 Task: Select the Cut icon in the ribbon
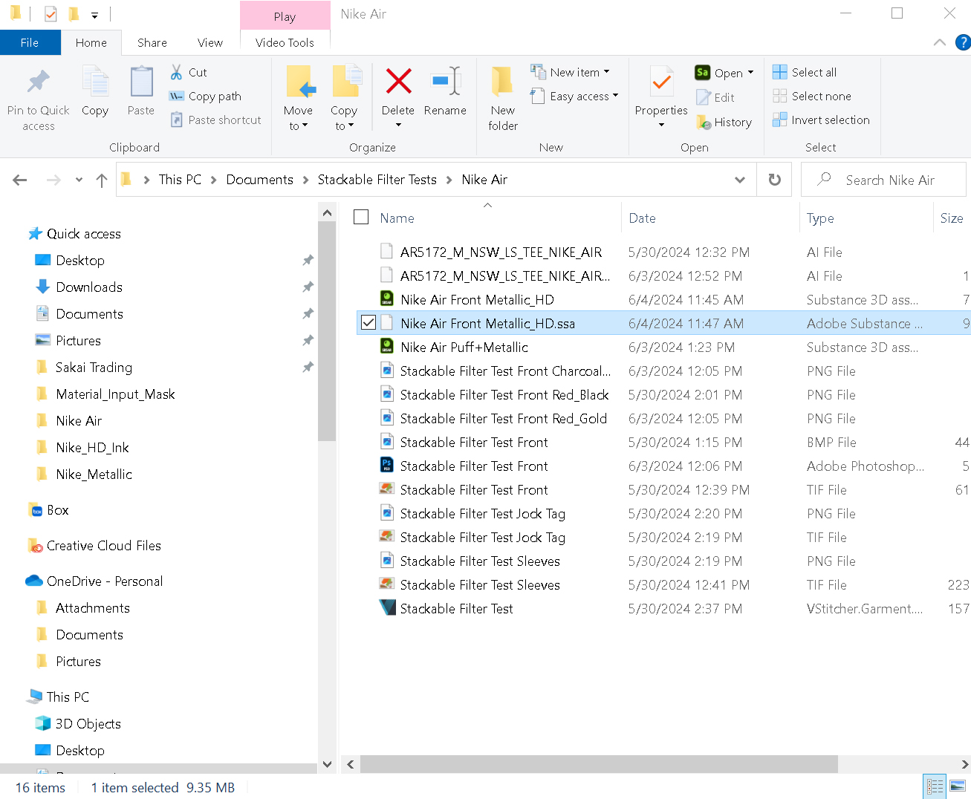178,72
